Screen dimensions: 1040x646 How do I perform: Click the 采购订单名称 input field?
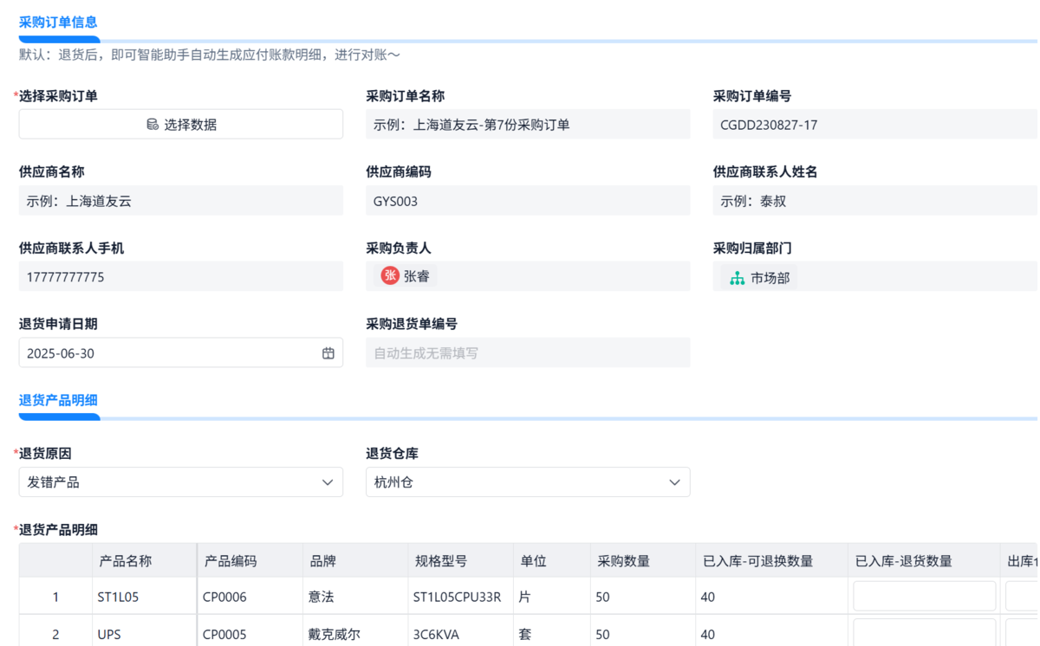[x=527, y=125]
